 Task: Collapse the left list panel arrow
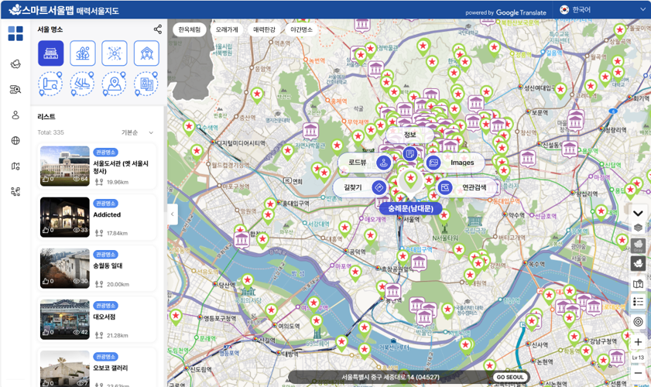click(x=173, y=214)
